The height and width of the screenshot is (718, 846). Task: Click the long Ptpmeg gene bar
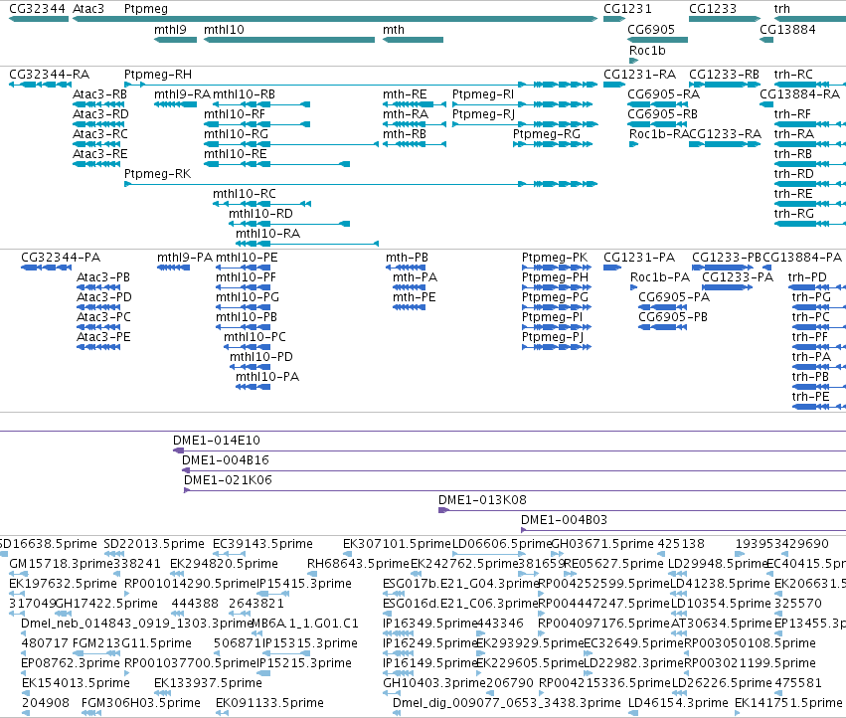click(x=335, y=19)
